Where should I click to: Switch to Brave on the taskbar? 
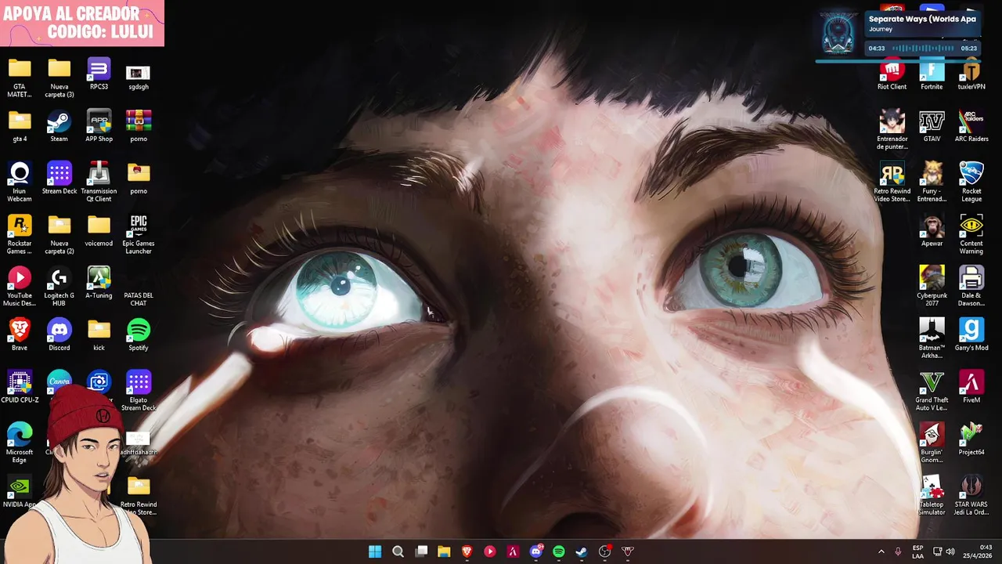point(467,551)
